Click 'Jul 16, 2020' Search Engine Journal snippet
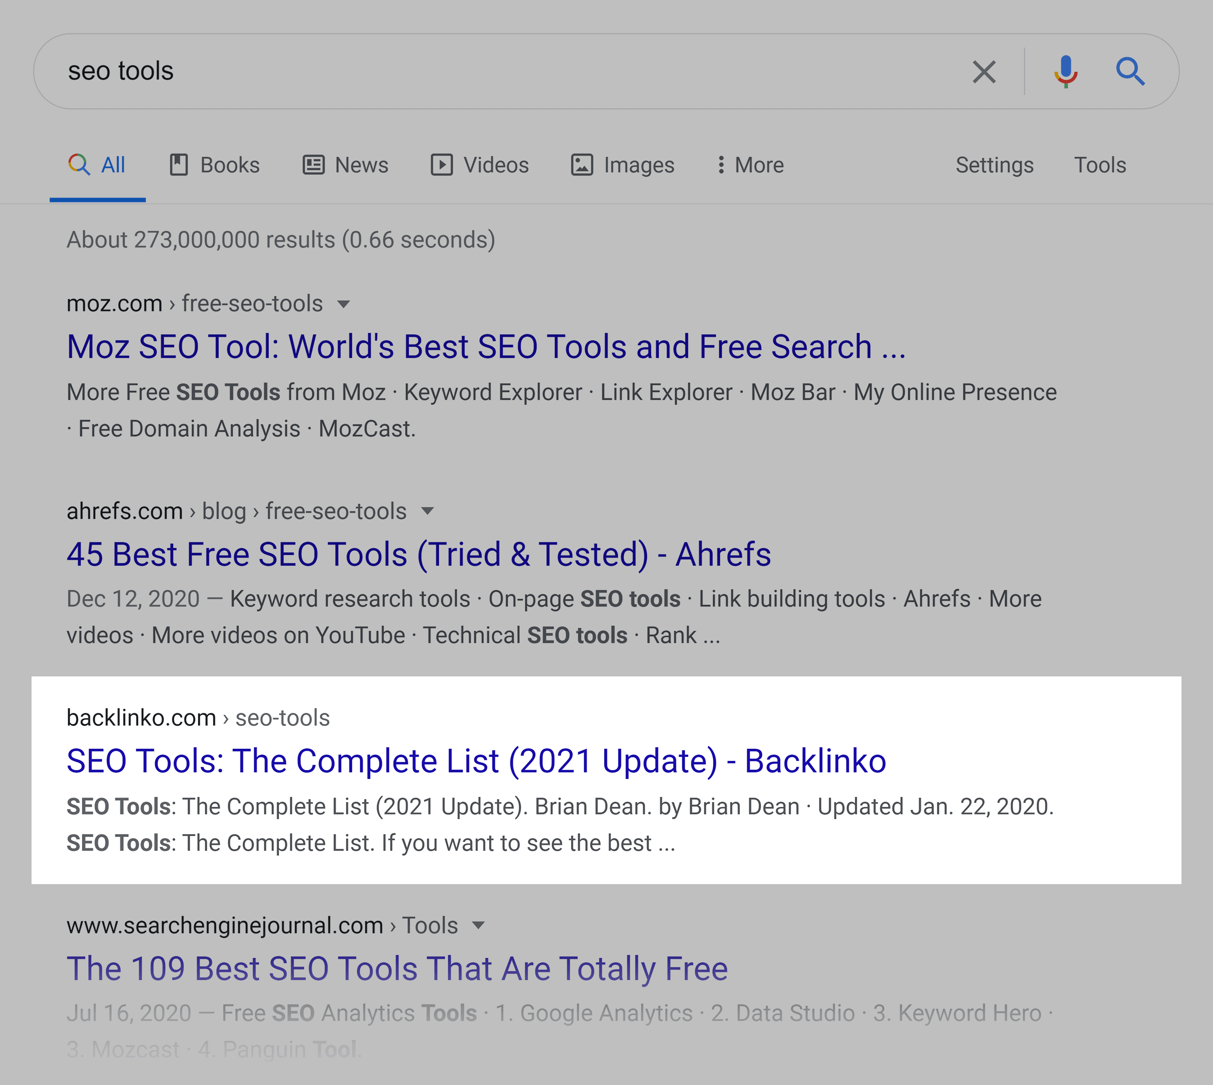Image resolution: width=1213 pixels, height=1085 pixels. [x=129, y=1013]
